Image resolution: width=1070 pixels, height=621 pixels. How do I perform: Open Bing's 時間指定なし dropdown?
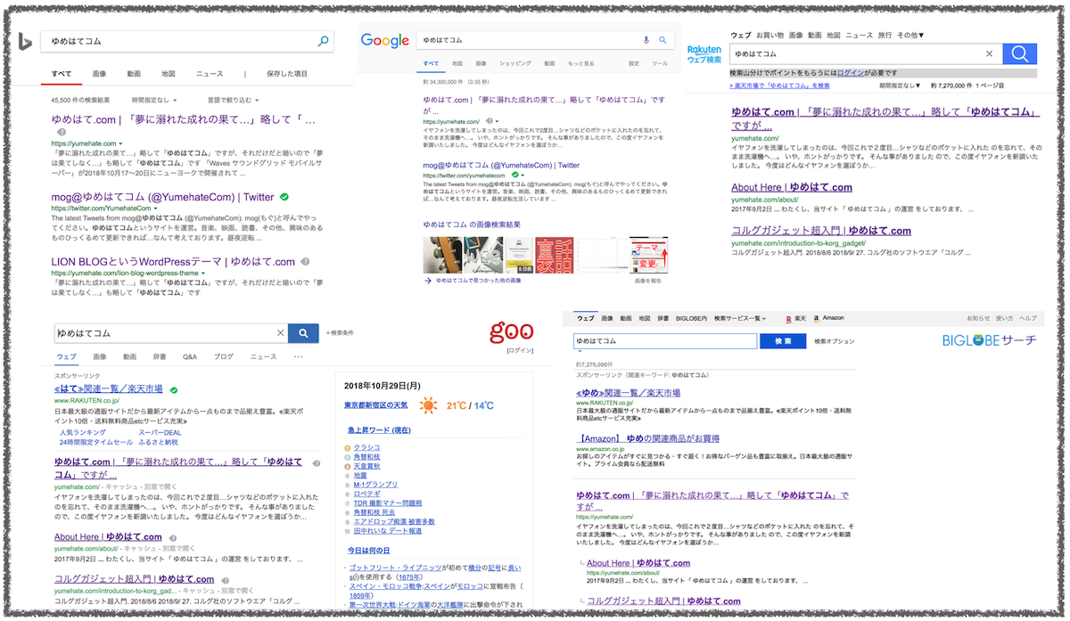point(154,101)
